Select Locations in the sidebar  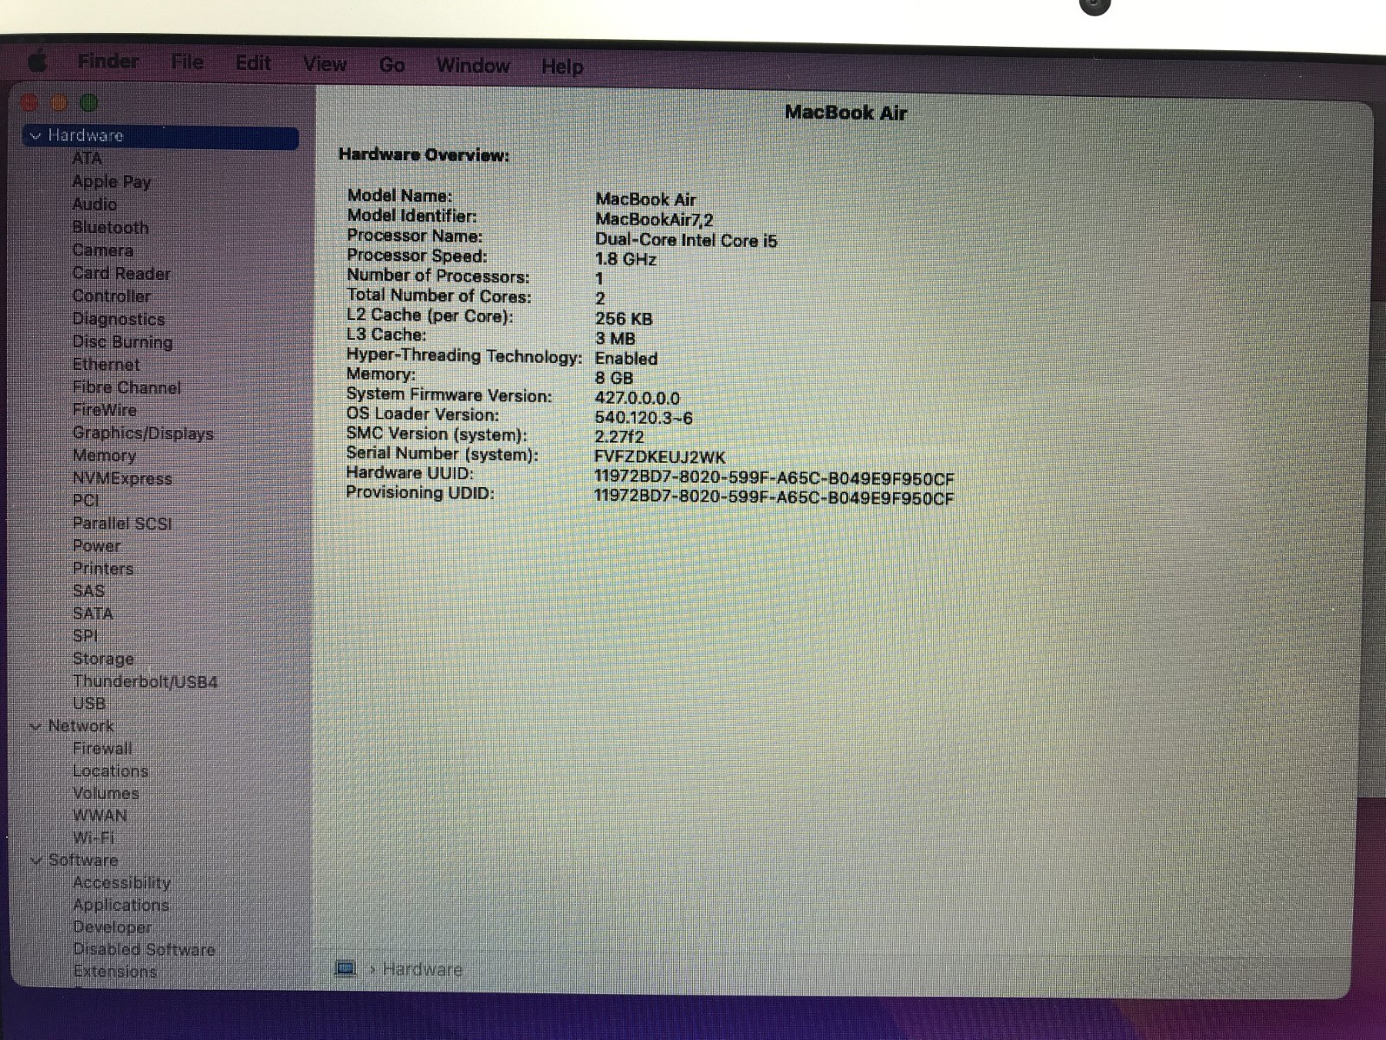coord(110,771)
